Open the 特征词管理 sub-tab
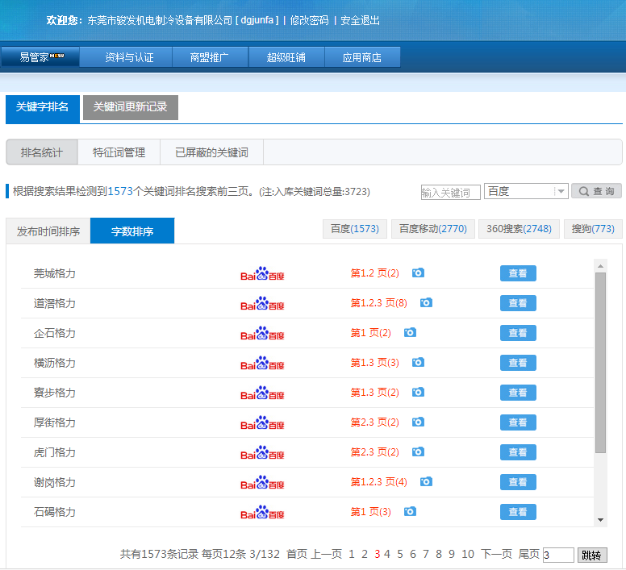The image size is (626, 570). pyautogui.click(x=119, y=152)
